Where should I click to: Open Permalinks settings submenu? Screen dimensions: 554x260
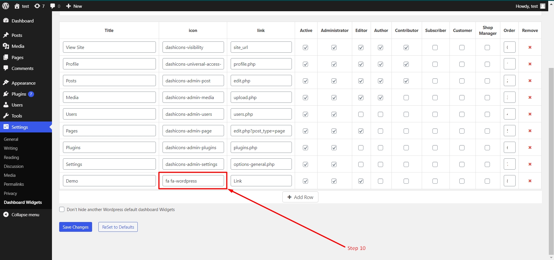click(14, 184)
